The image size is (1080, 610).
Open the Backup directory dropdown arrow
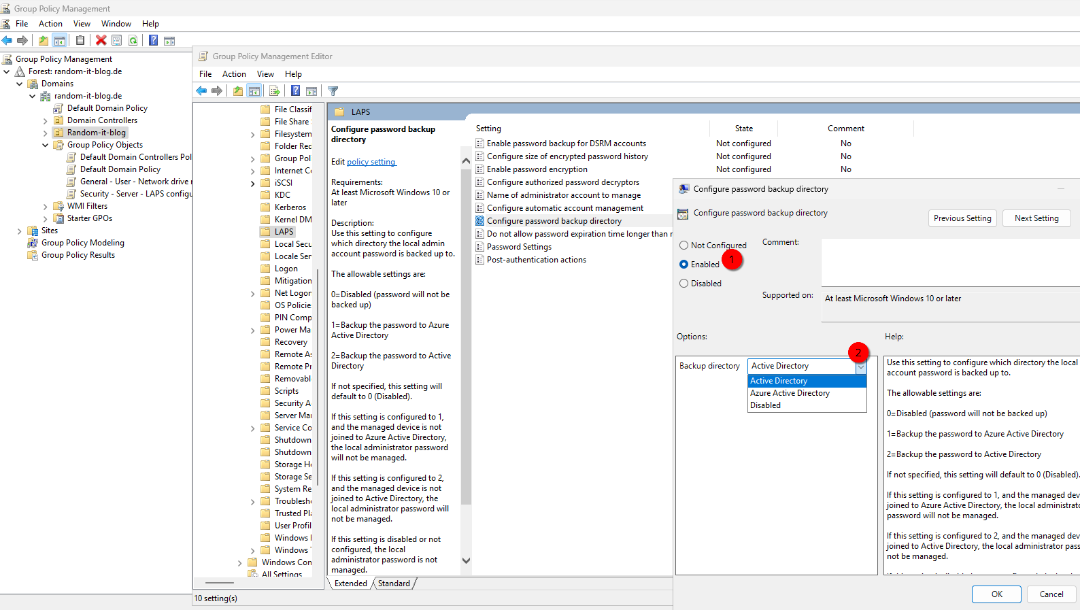861,367
